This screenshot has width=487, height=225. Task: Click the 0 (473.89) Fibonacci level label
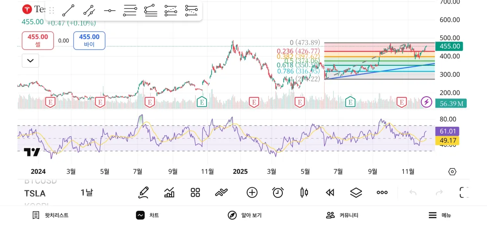click(305, 42)
